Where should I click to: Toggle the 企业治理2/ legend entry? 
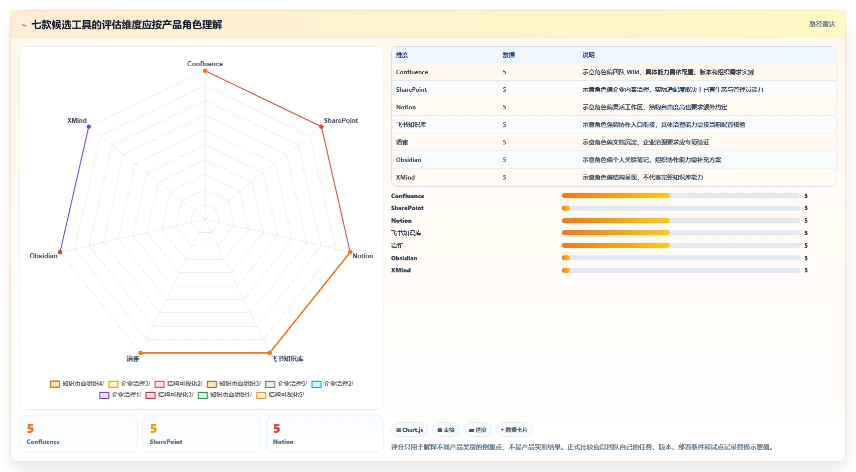click(332, 384)
